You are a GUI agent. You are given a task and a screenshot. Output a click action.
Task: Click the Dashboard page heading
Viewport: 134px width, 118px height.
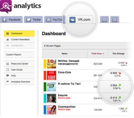click(54, 34)
